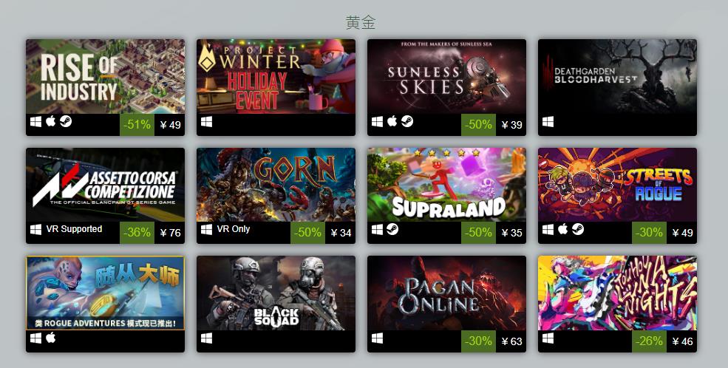
Task: Click Windows icon under Rise of Industry
Action: coord(35,122)
